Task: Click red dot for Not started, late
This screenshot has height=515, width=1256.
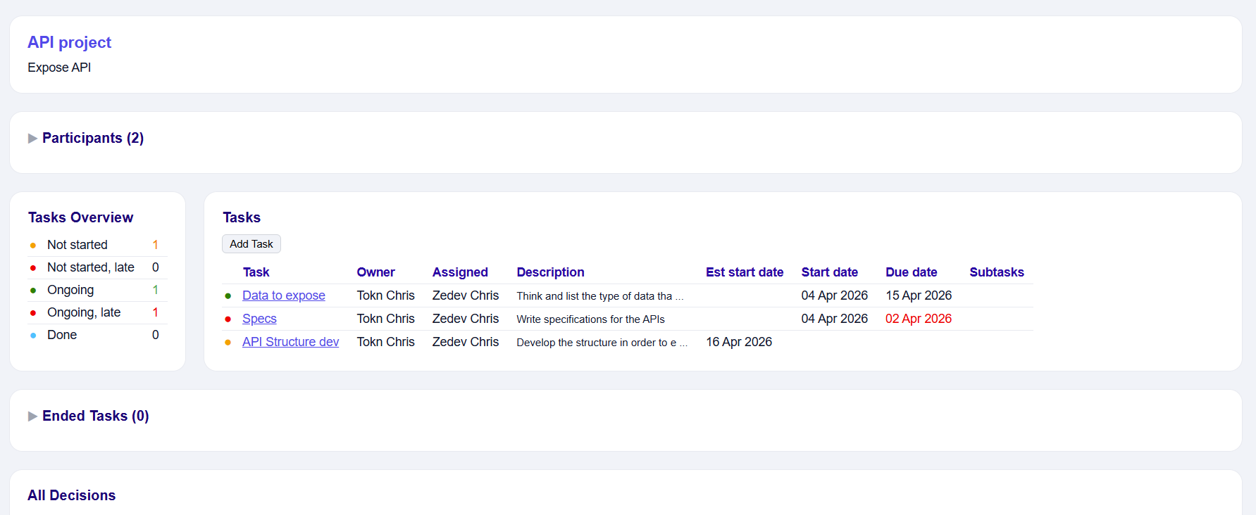Action: 33,268
